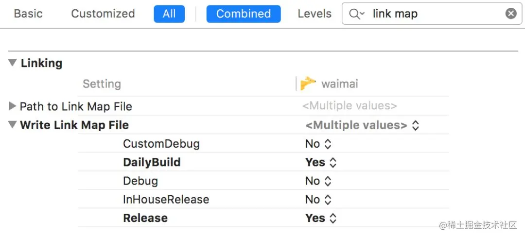Clear the search field text
This screenshot has width=525, height=238.
[x=510, y=14]
